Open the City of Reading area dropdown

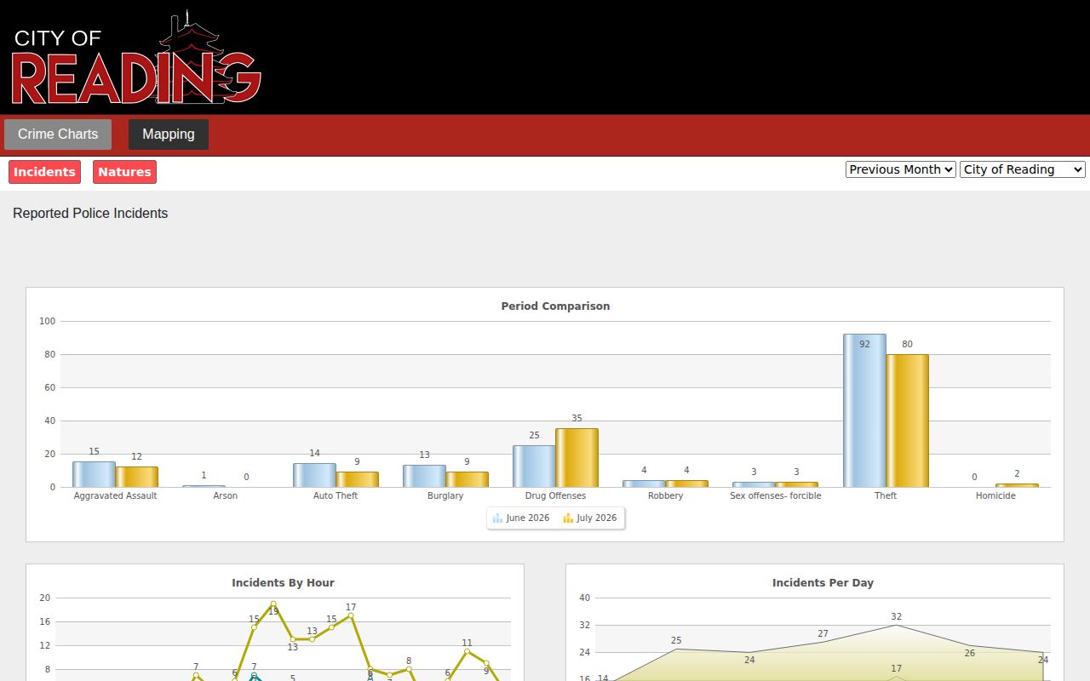1023,169
